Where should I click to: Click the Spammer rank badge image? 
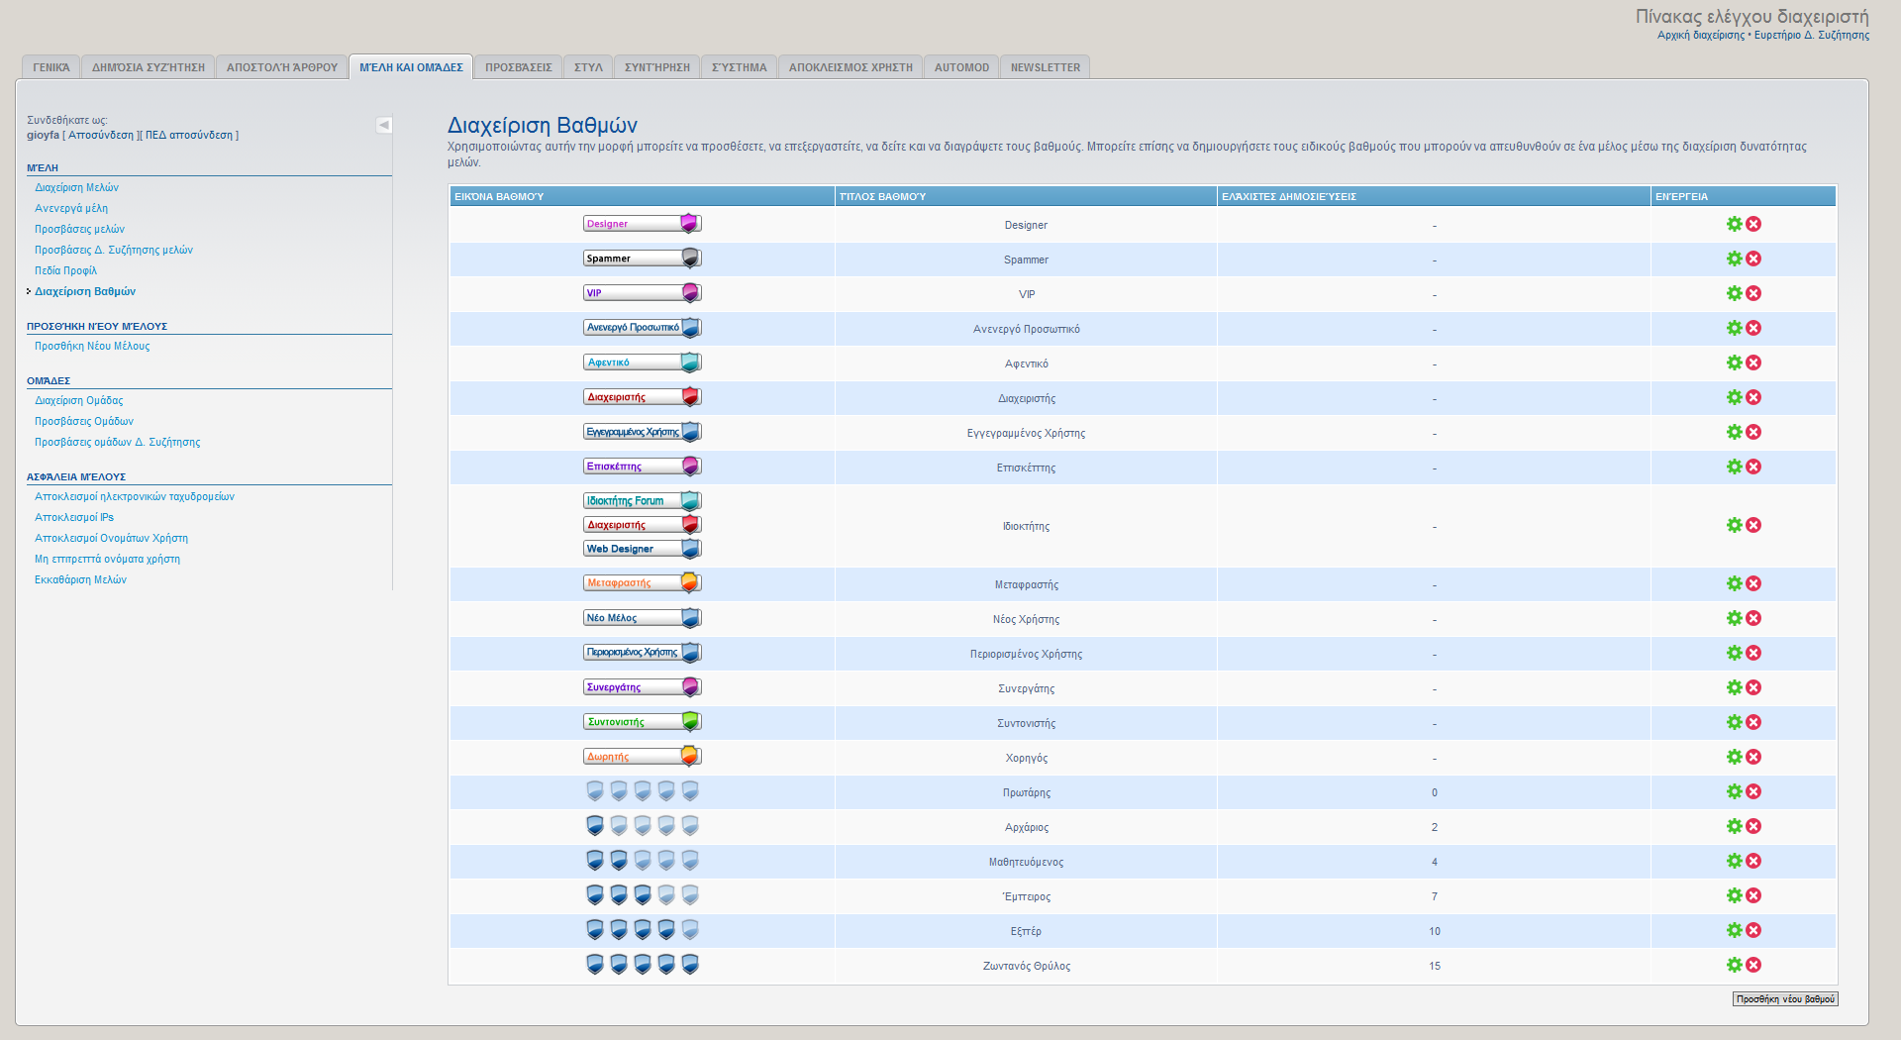pyautogui.click(x=642, y=259)
